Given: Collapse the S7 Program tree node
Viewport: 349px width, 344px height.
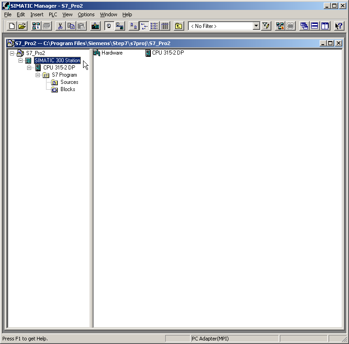Looking at the screenshot, I should pos(37,75).
